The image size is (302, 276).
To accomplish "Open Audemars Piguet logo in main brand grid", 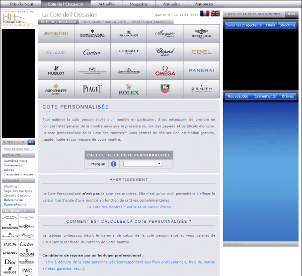I will 56,34.
